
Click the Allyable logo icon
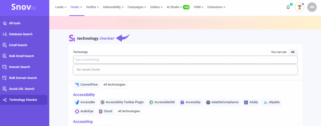click(266, 102)
